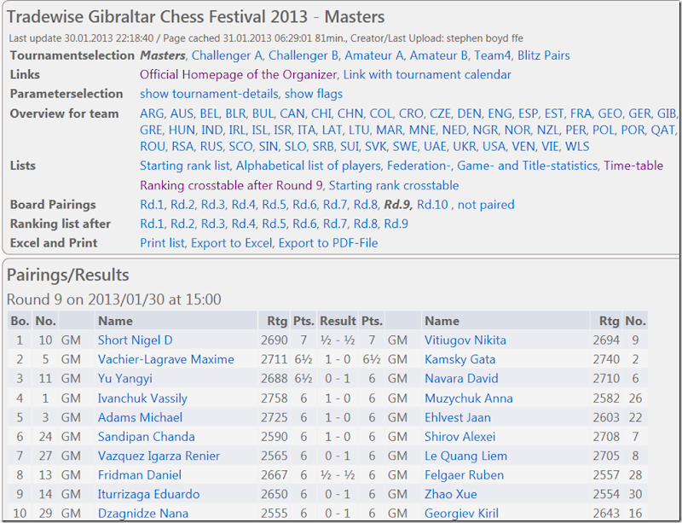
Task: Click the show flags link
Action: (x=314, y=94)
